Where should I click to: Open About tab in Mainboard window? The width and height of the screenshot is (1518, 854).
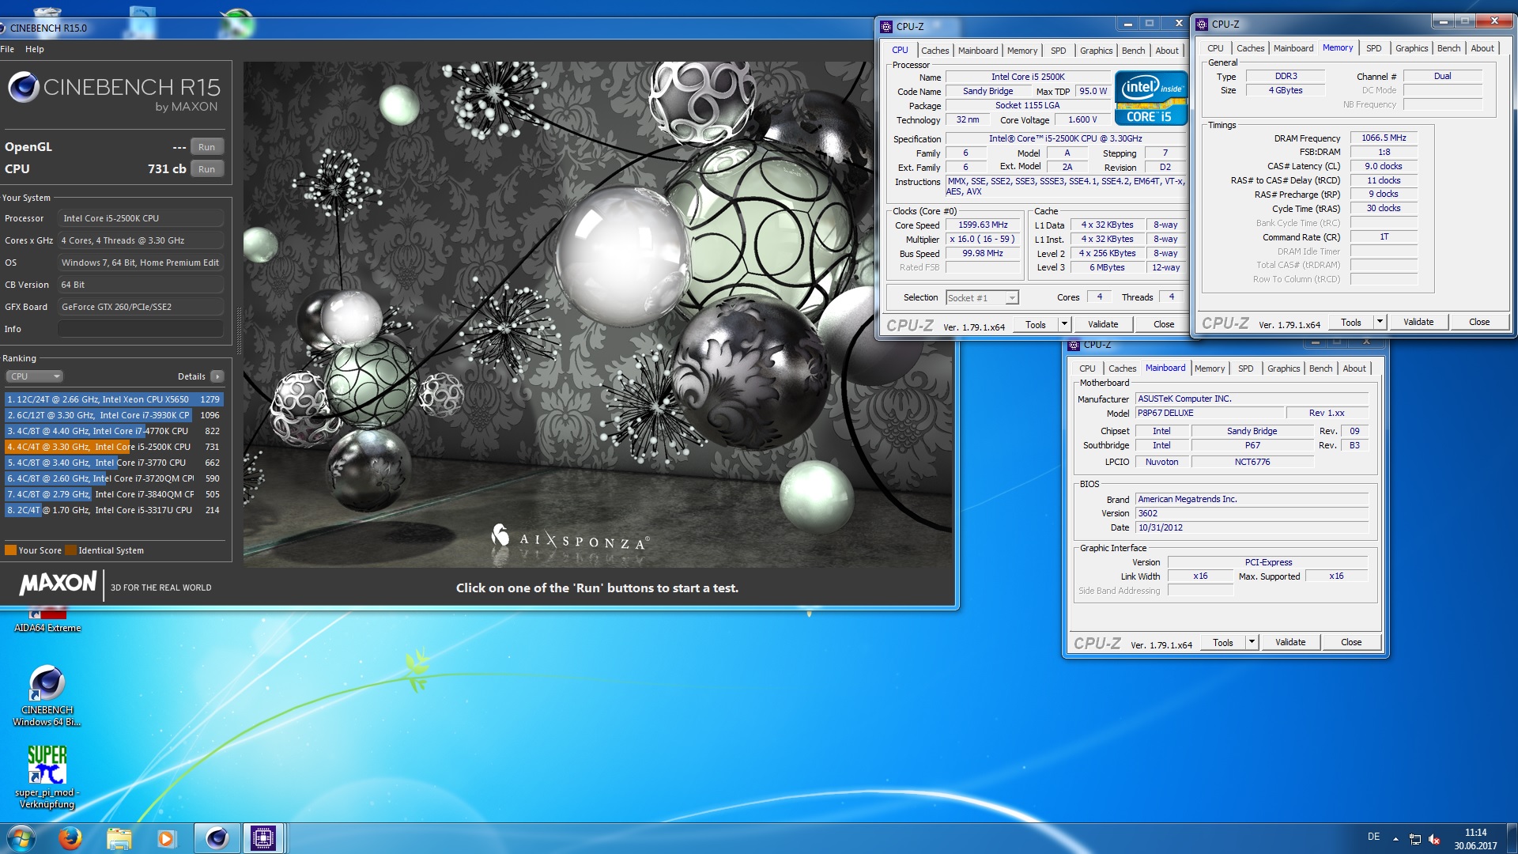(1354, 368)
